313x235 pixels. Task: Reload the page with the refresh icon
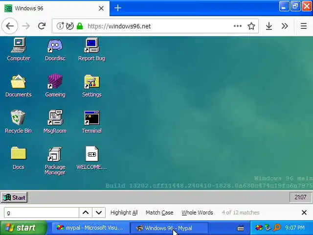pos(42,26)
